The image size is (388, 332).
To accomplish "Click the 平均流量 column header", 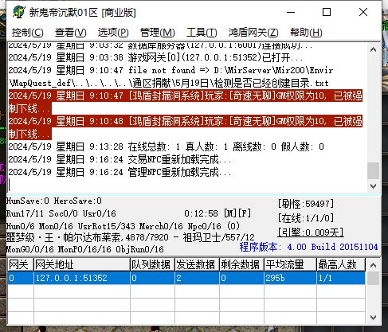I will tap(290, 264).
